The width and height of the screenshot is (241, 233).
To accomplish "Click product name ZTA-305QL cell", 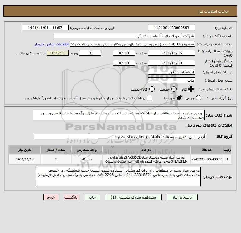I will coord(146,160).
